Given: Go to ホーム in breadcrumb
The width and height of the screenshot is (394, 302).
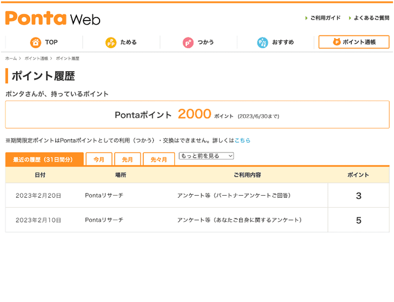Looking at the screenshot, I should [11, 58].
